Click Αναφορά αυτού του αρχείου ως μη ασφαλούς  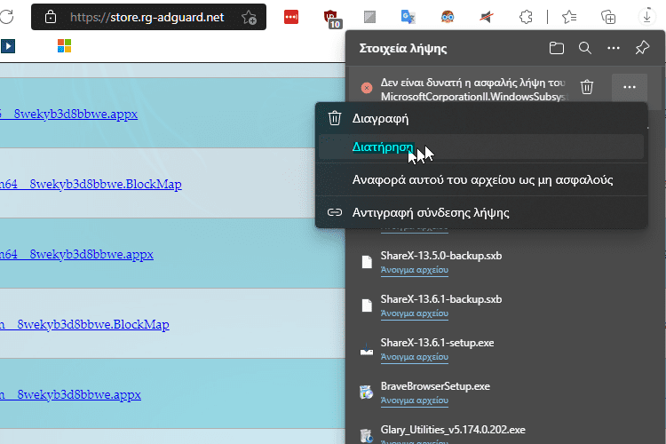[x=482, y=179]
